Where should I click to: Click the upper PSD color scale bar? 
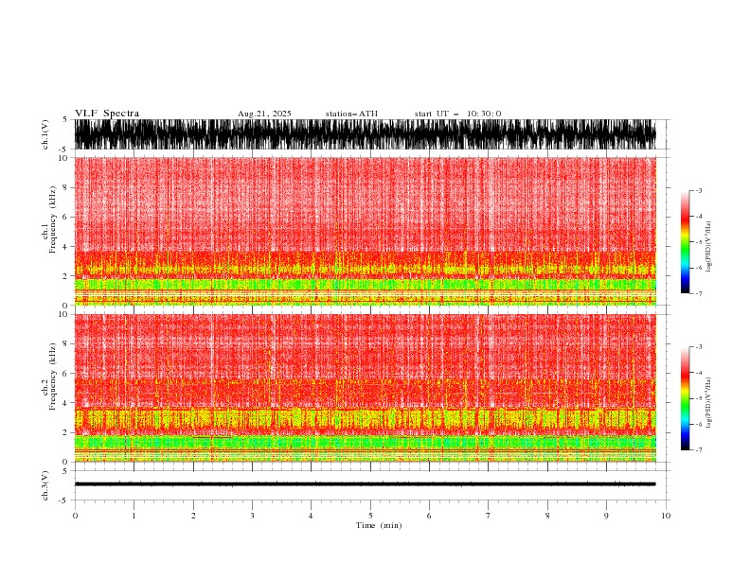point(685,242)
